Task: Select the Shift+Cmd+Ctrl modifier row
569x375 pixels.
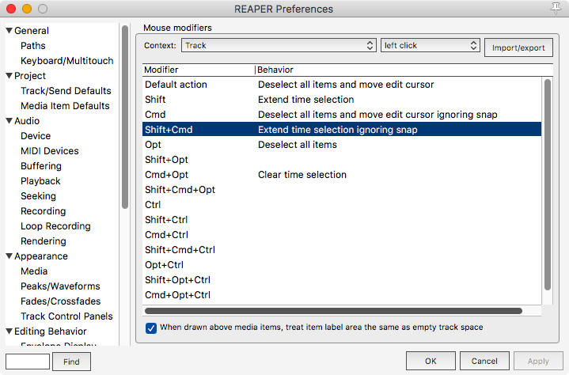Action: pos(342,250)
